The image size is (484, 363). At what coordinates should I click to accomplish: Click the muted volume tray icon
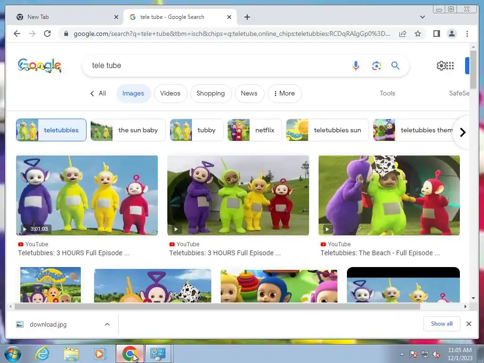click(x=436, y=354)
